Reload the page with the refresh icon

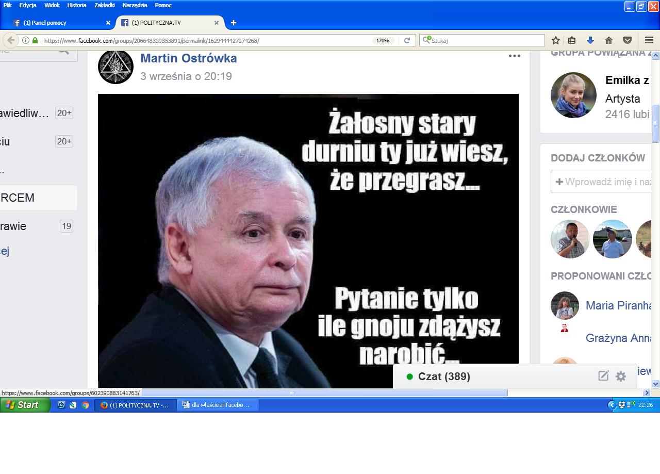tap(407, 40)
